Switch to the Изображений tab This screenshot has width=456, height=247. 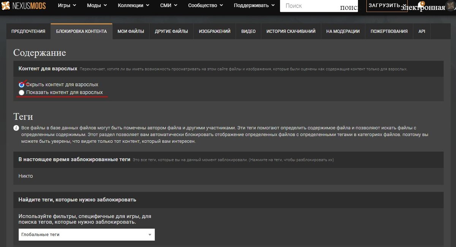[215, 32]
